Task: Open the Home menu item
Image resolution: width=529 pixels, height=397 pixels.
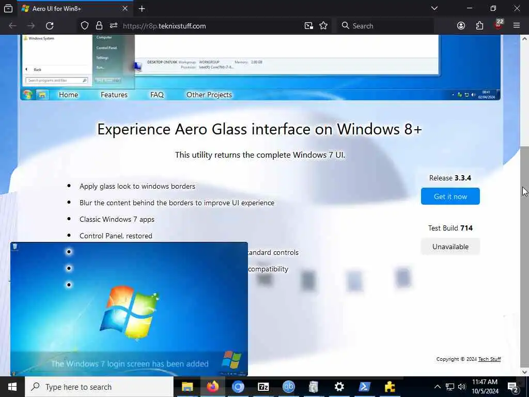Action: 69,95
